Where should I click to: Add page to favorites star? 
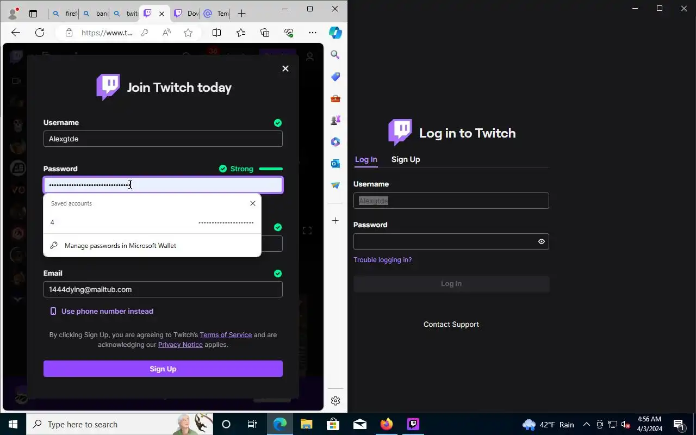point(188,33)
